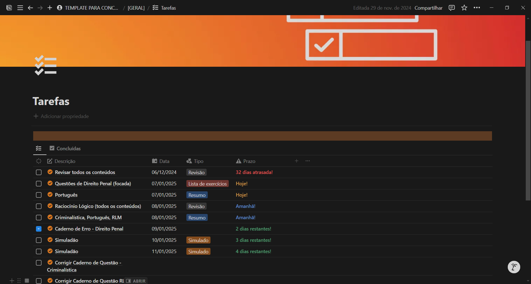This screenshot has width=531, height=284.
Task: Go back with the left arrow
Action: point(30,8)
